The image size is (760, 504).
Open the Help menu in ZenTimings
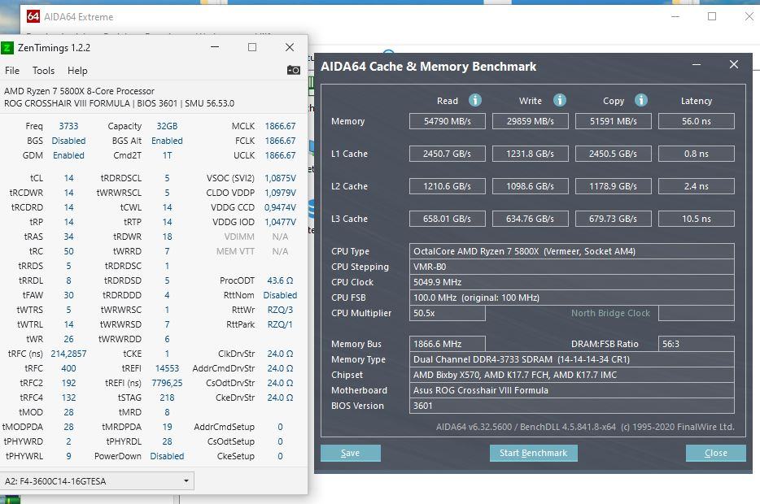pyautogui.click(x=77, y=71)
